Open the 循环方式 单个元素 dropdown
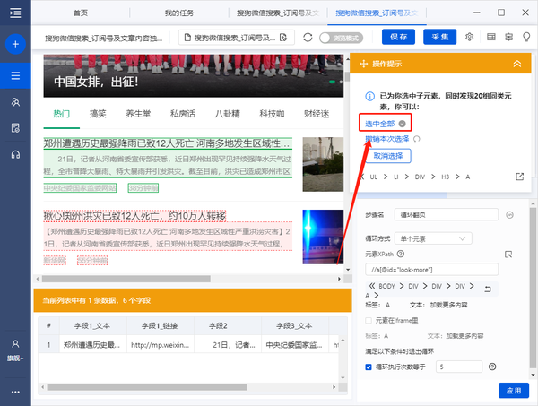This screenshot has height=406, width=538. 433,238
